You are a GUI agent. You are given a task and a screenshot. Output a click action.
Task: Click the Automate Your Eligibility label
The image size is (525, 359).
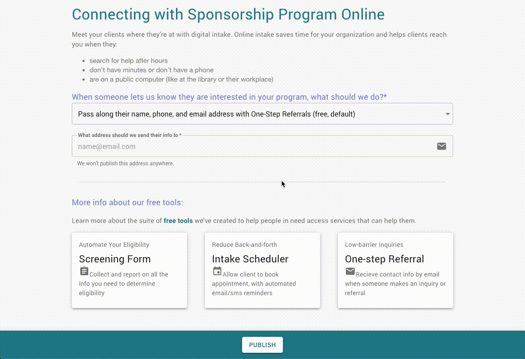(114, 245)
